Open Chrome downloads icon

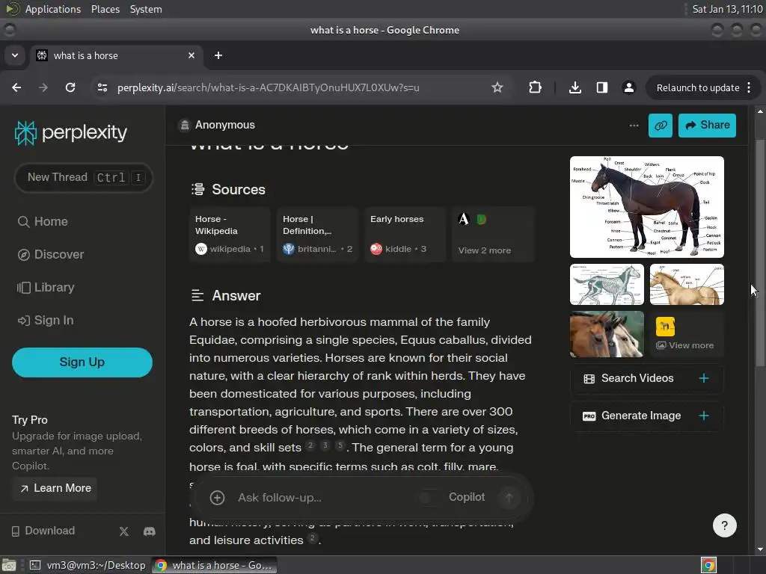click(575, 87)
